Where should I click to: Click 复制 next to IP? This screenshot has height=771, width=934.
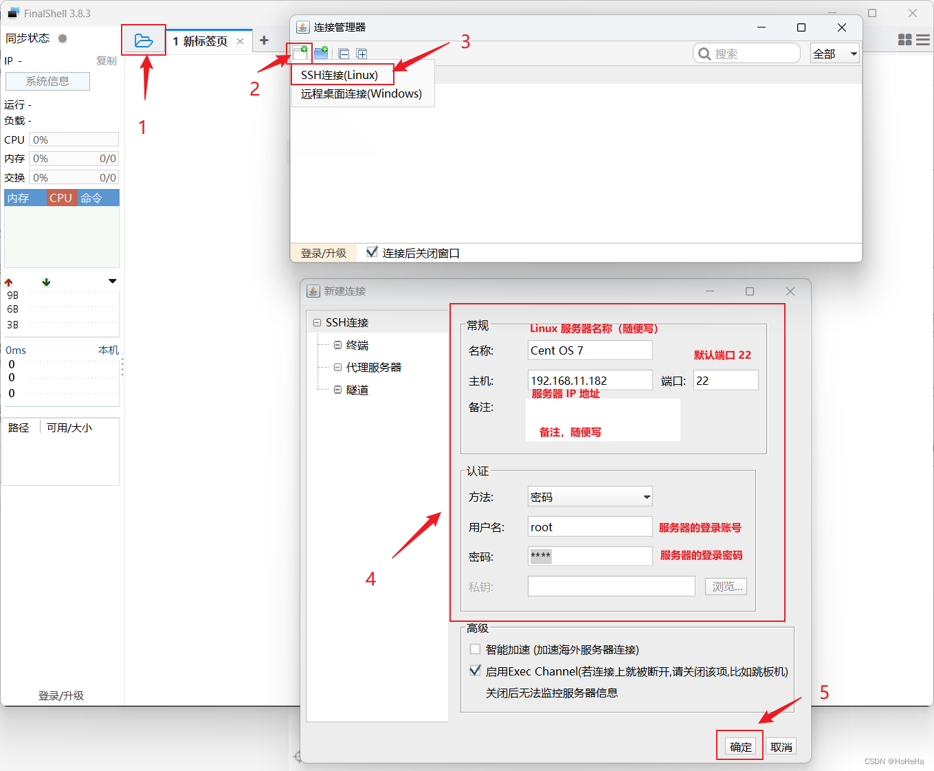pos(107,60)
